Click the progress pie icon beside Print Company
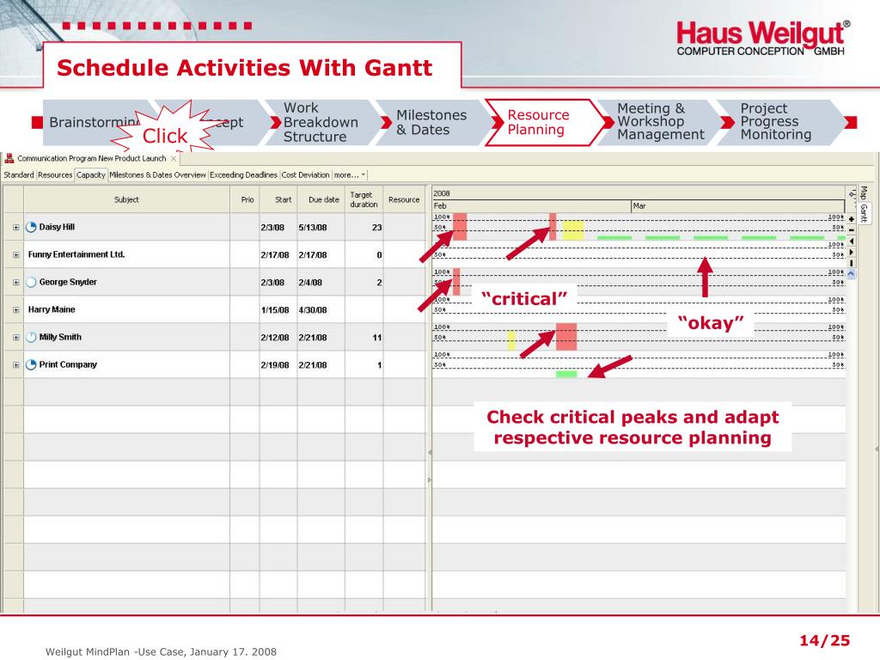This screenshot has height=660, width=880. 31,364
